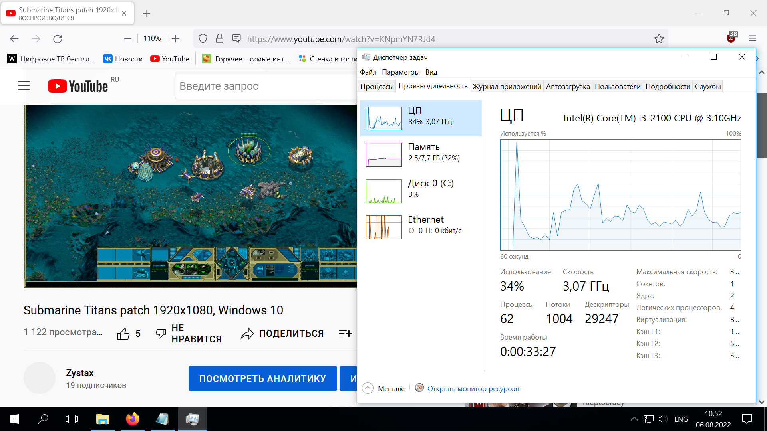Click the YouTube like thumbs-up icon

123,334
